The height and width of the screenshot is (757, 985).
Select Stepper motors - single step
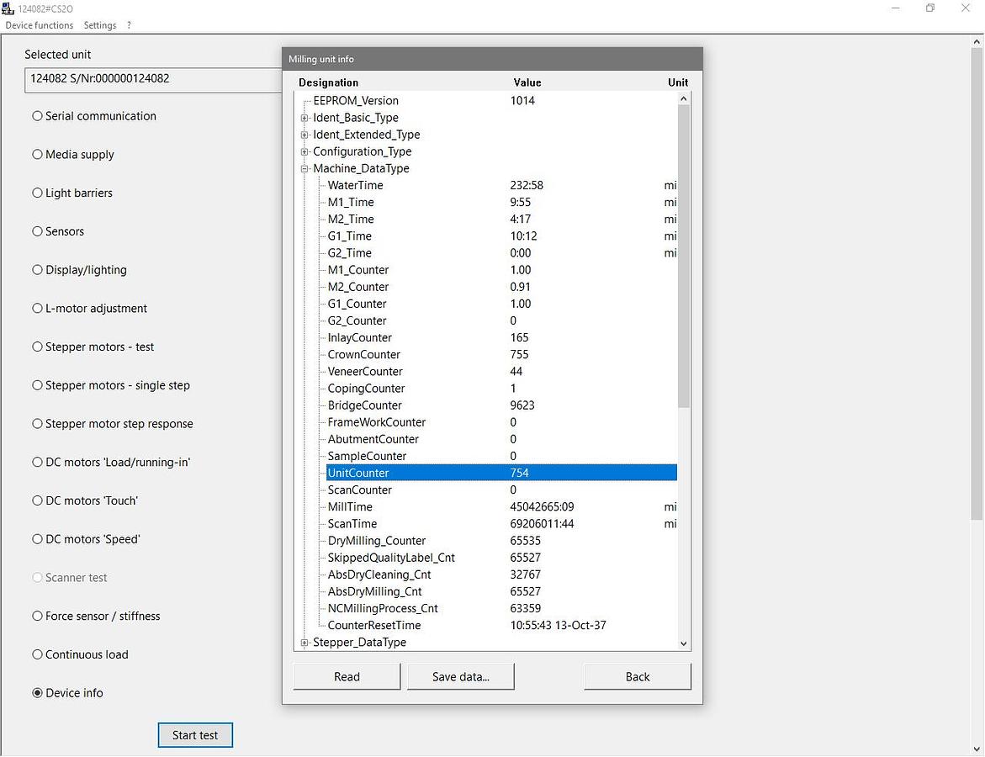(x=37, y=386)
